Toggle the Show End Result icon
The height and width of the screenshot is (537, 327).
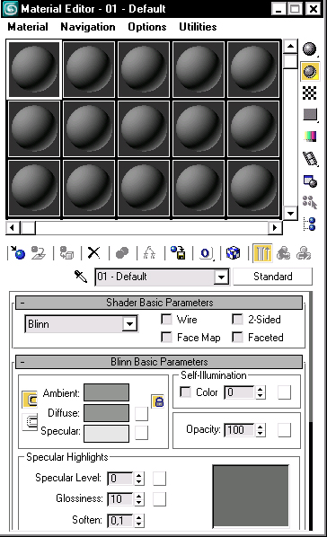(262, 253)
